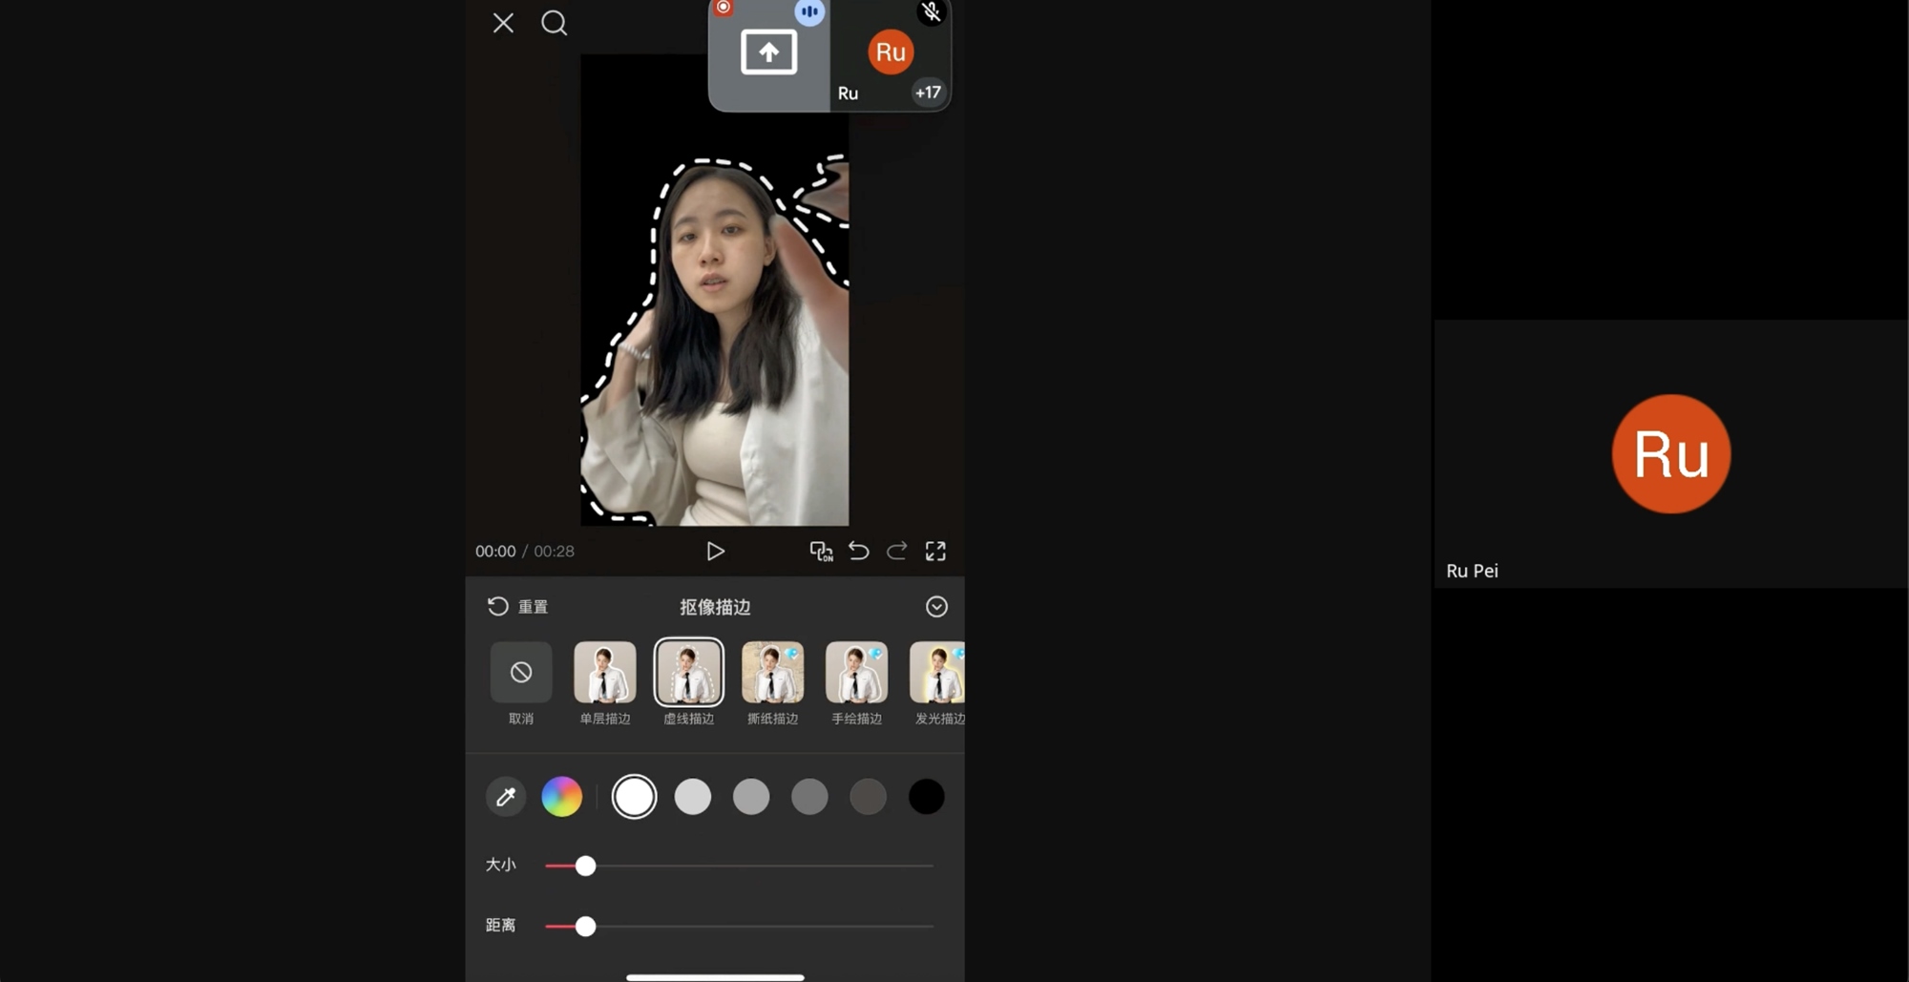This screenshot has width=1909, height=982.
Task: Select the black color swatch
Action: 926,797
